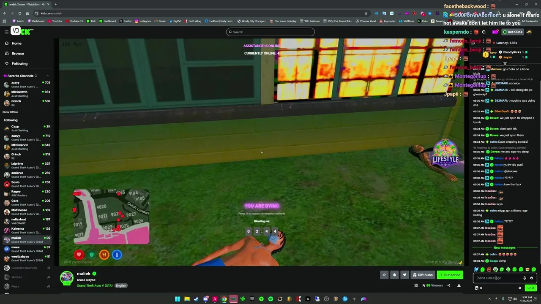This screenshot has width=541, height=304.
Task: Click New messages in chat
Action: tap(504, 248)
